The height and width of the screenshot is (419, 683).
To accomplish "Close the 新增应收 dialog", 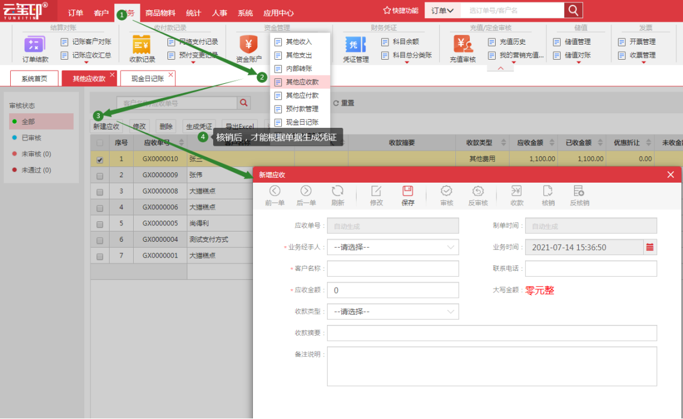I will [670, 175].
